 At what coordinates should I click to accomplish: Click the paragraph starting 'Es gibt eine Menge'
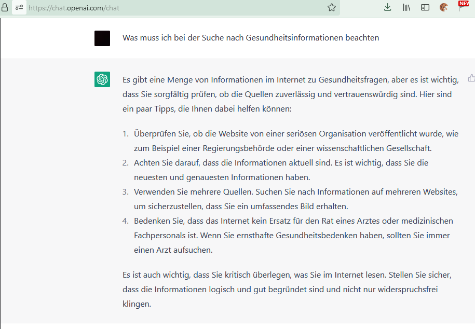(x=291, y=94)
